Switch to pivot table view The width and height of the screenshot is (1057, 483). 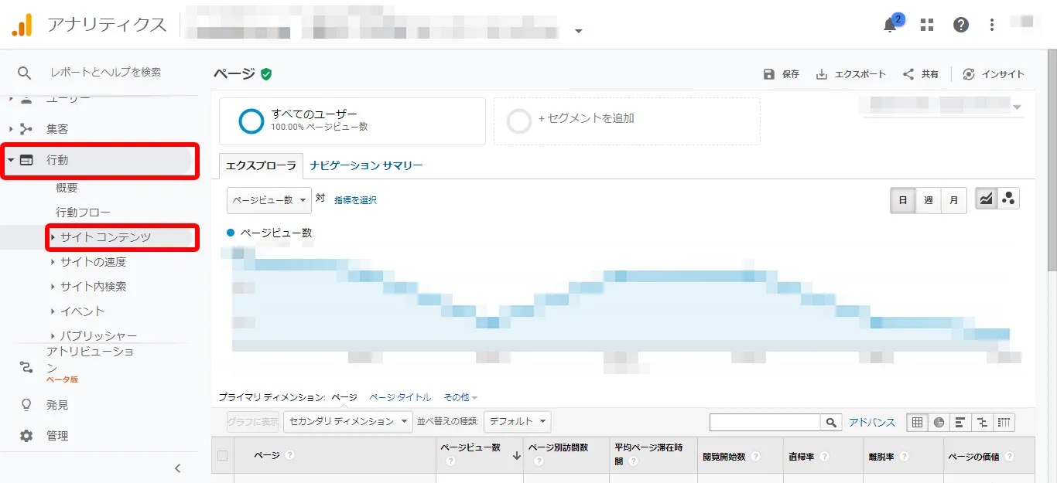point(1004,422)
